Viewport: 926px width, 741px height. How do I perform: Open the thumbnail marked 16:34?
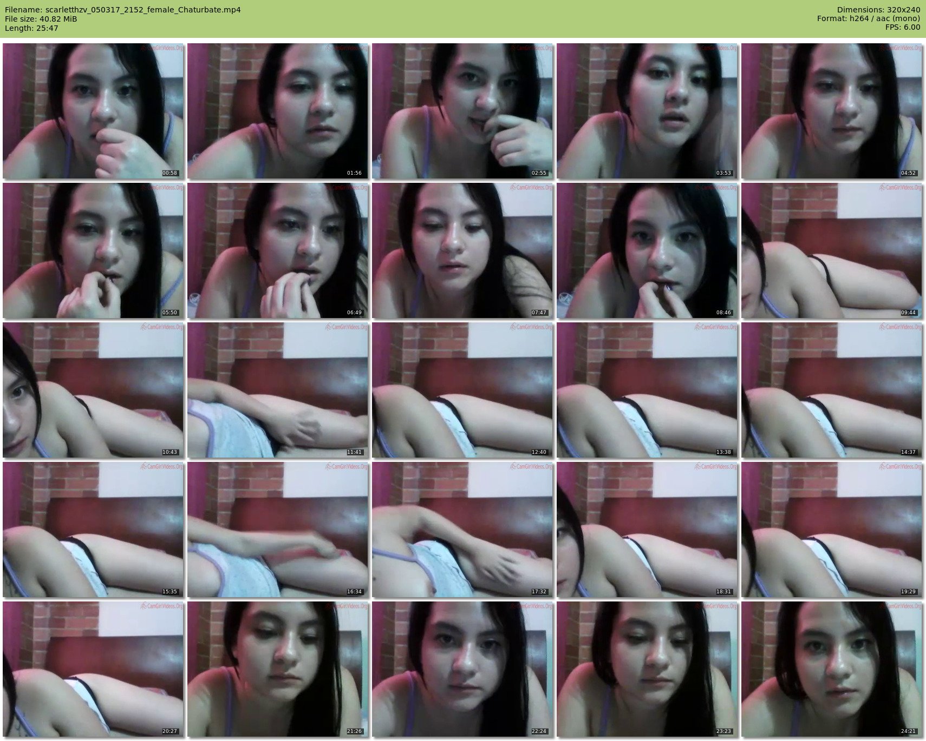coord(277,530)
